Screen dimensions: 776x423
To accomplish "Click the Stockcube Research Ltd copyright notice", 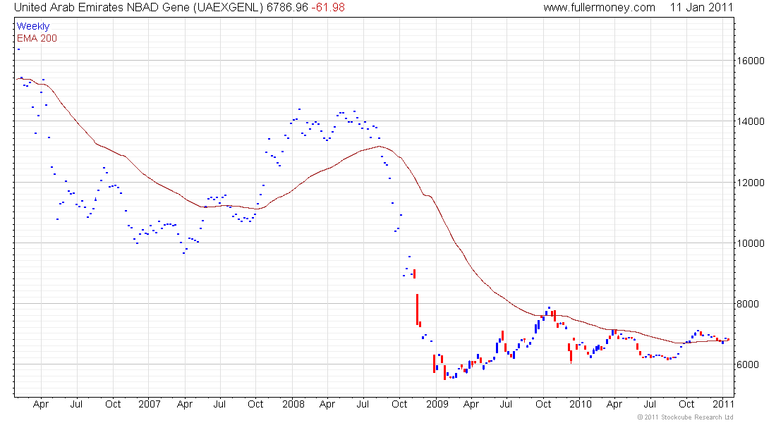I will [686, 417].
